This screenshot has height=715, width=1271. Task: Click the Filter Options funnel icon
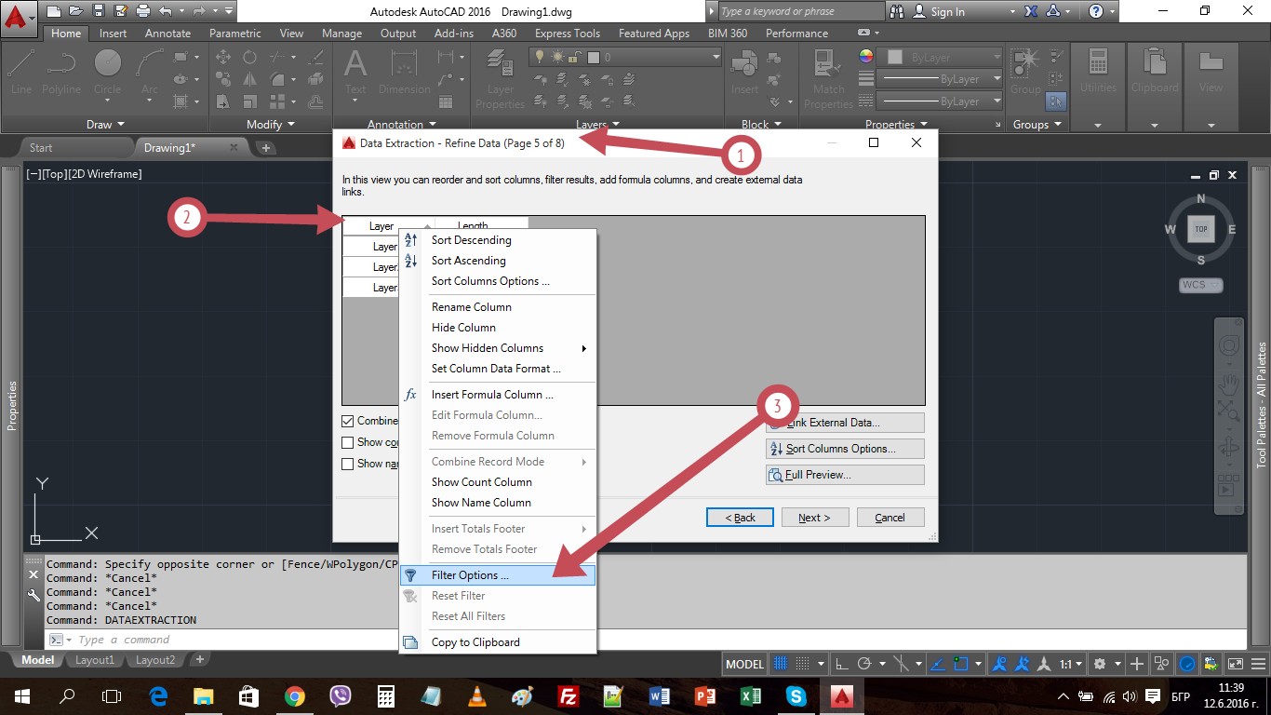[410, 575]
